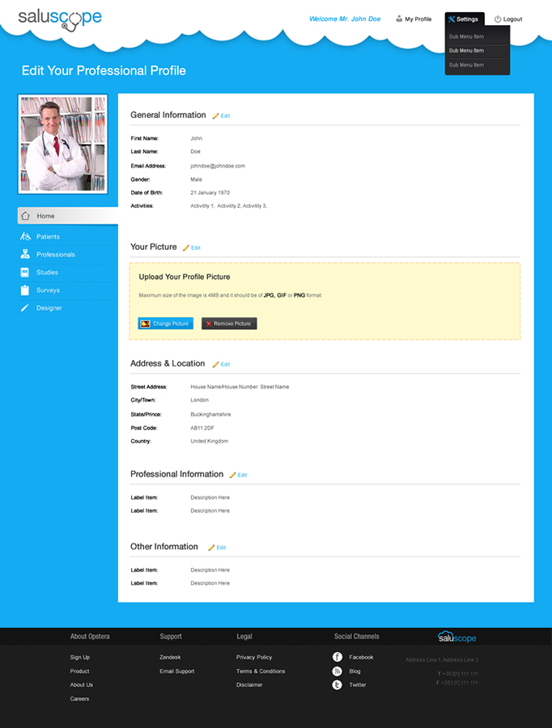Select the third Sub Menu Item under Settings
This screenshot has height=728, width=552.
(466, 65)
